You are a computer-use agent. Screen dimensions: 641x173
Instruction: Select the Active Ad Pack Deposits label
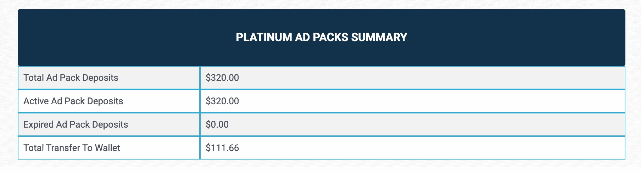(73, 101)
